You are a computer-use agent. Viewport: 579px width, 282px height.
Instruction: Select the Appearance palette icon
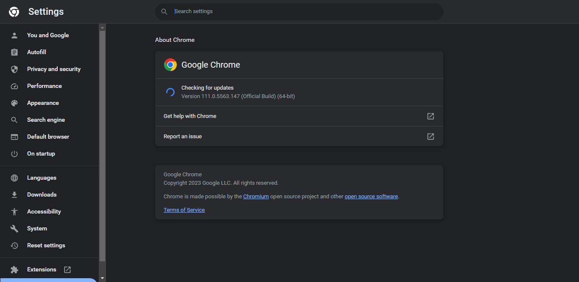coord(14,103)
